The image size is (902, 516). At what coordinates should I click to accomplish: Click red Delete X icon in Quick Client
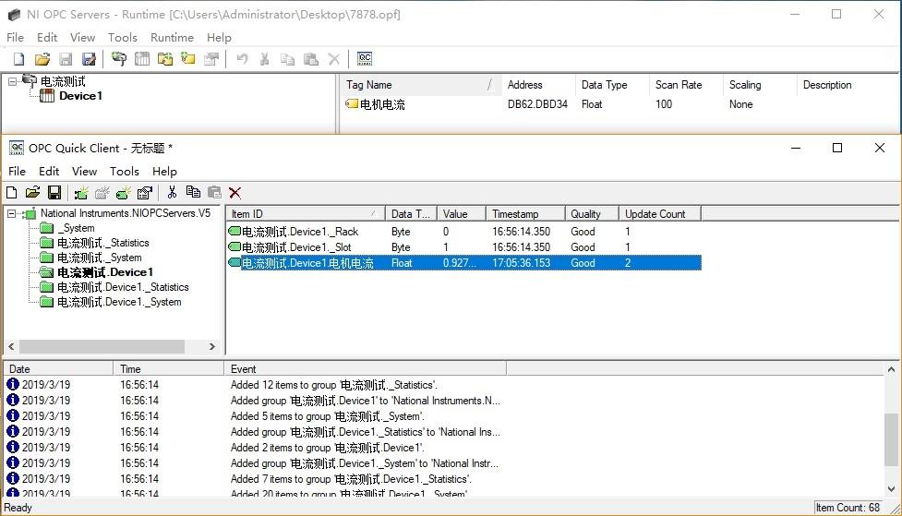coord(235,193)
